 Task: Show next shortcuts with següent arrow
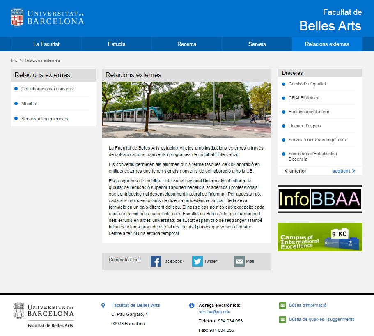click(x=344, y=171)
